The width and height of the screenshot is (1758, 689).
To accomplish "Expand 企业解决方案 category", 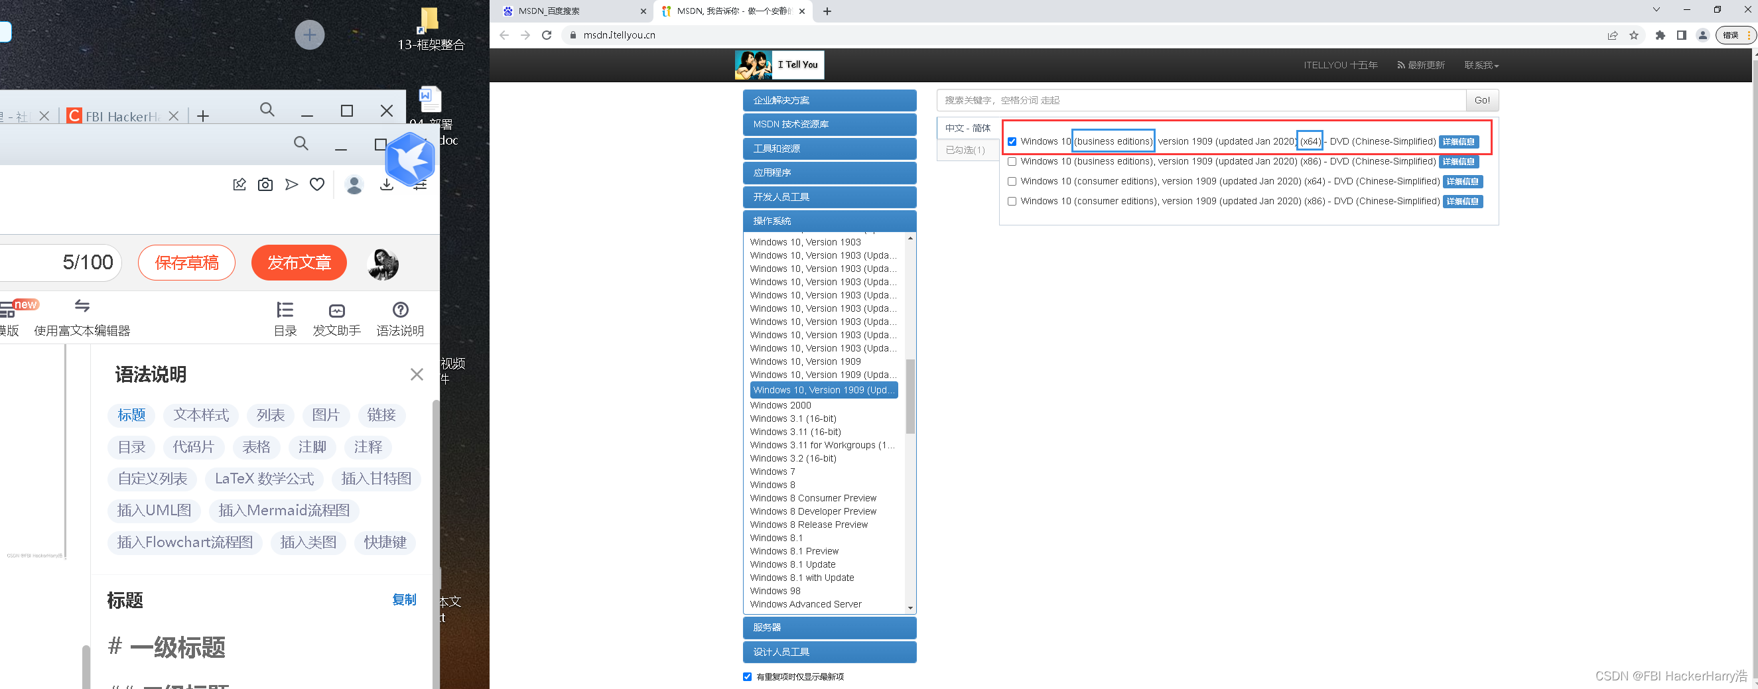I will (829, 100).
